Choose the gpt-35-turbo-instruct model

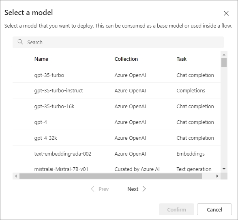point(116,91)
